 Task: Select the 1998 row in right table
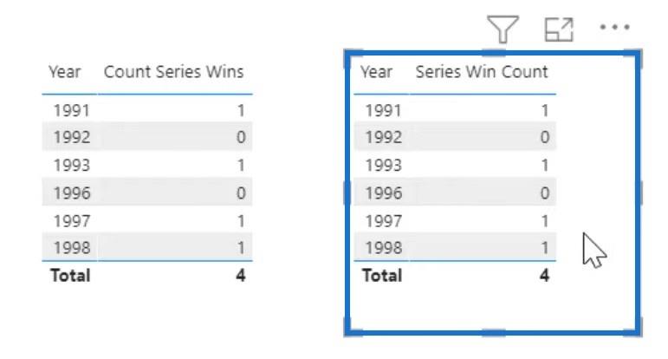[x=455, y=247]
